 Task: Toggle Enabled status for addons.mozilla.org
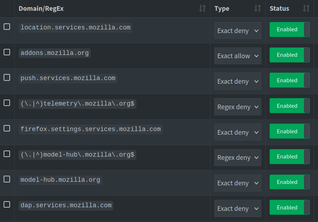290,55
